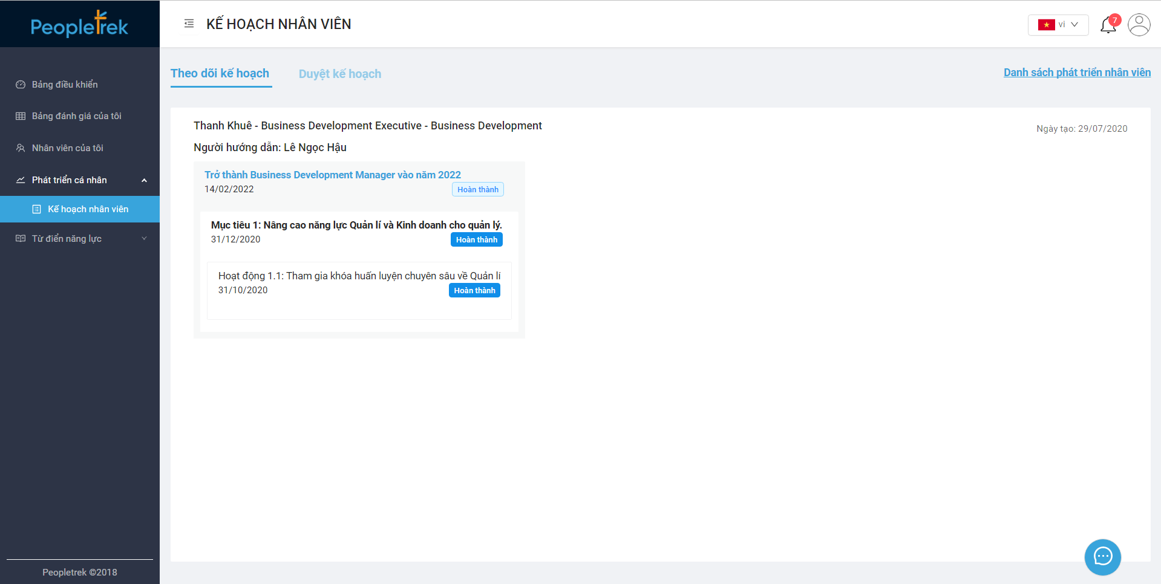Click Hoàn thành button for Mục tiêu 1
The image size is (1161, 584).
[476, 240]
